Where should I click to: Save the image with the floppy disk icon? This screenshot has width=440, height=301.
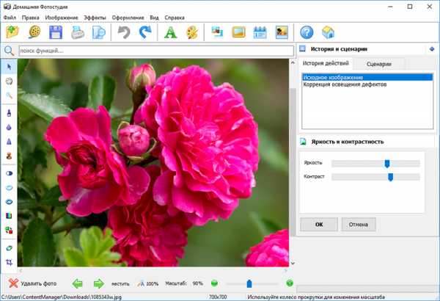coord(56,32)
